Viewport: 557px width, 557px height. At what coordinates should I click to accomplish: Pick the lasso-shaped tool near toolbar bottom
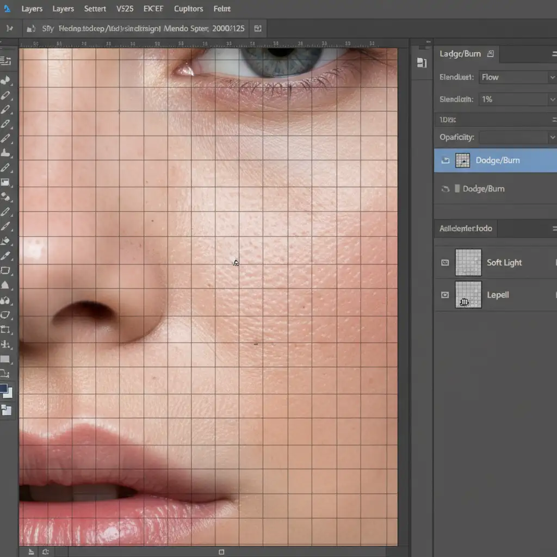click(6, 314)
